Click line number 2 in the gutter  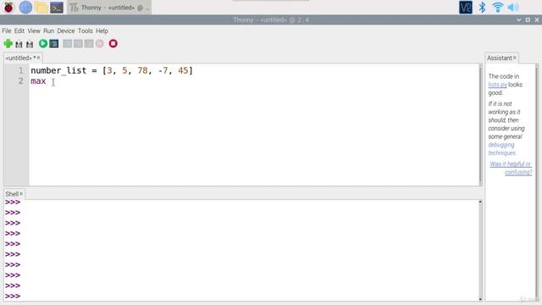click(x=20, y=81)
